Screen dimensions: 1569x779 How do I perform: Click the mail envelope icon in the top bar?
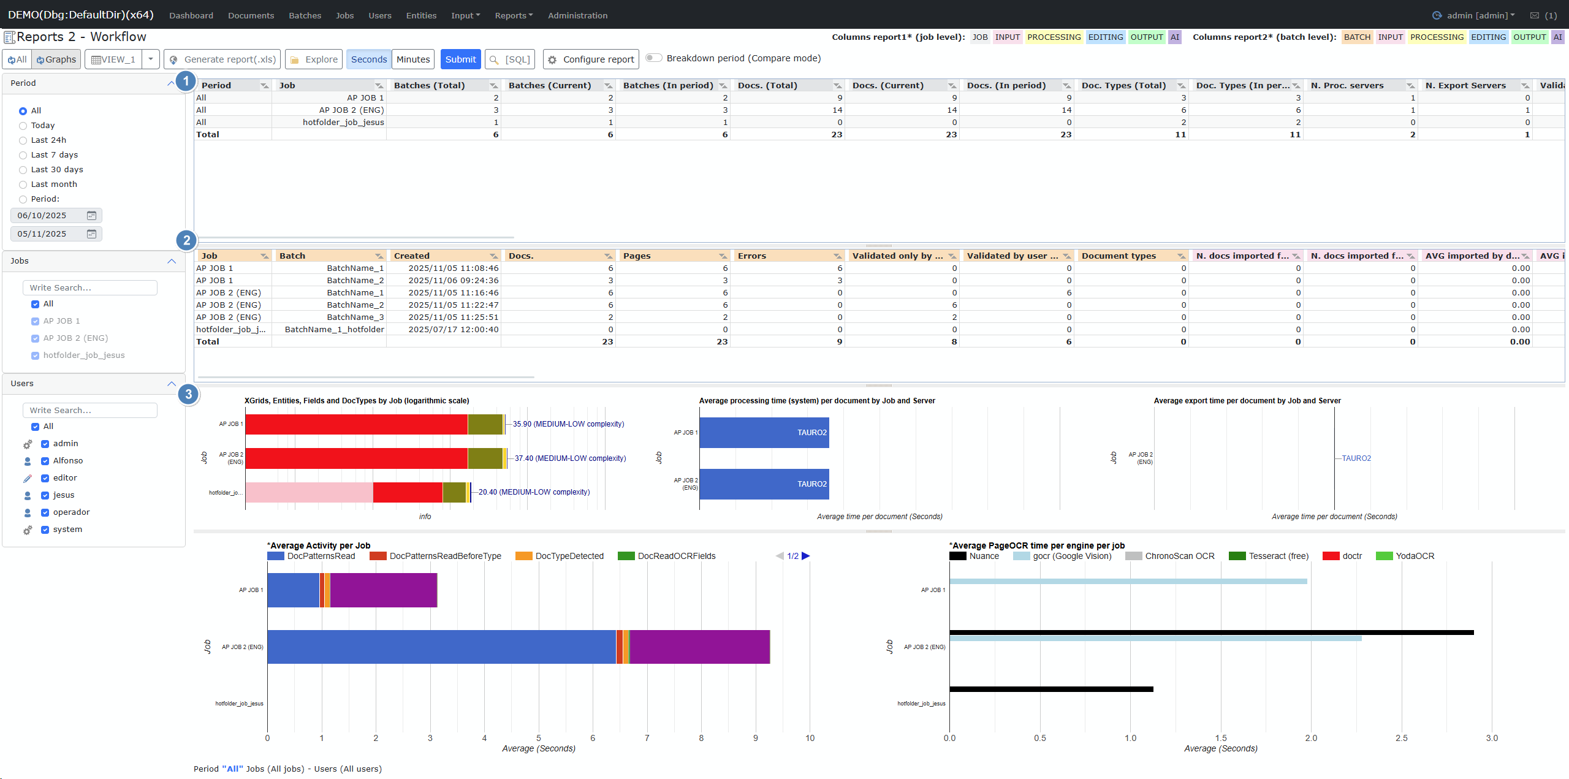tap(1534, 15)
